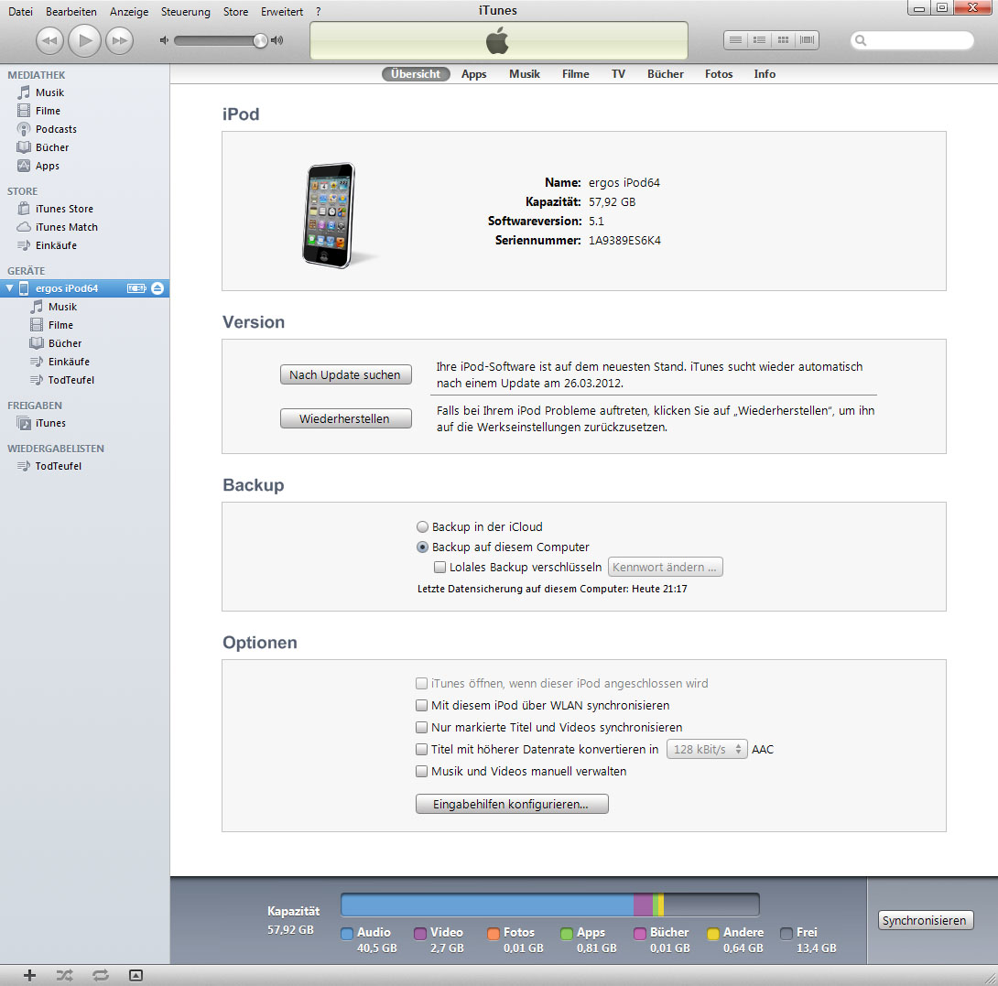Click the iPod touch device image
The image size is (998, 986).
[330, 215]
